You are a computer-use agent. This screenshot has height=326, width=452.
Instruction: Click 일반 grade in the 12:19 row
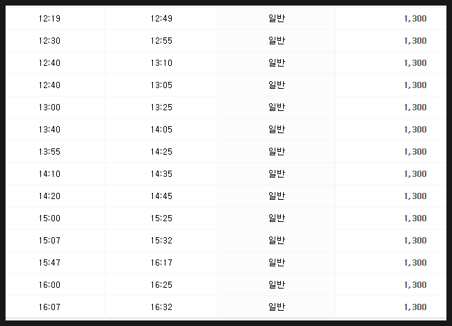pos(277,19)
